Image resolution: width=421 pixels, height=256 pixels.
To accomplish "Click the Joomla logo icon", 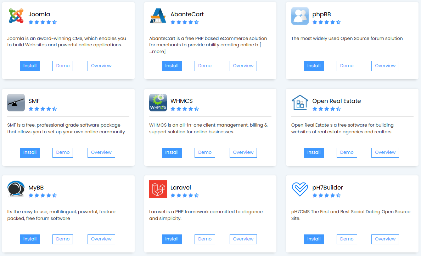I will point(16,16).
